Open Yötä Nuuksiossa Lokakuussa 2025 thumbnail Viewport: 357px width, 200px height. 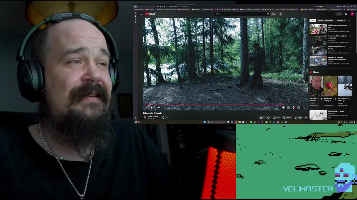point(318,29)
